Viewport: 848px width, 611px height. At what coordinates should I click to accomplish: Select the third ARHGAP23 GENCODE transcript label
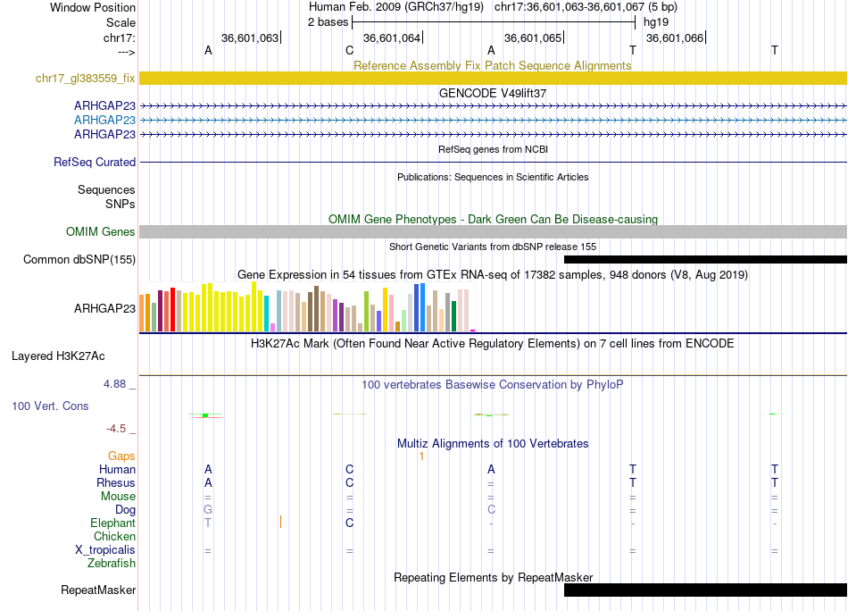pos(104,134)
